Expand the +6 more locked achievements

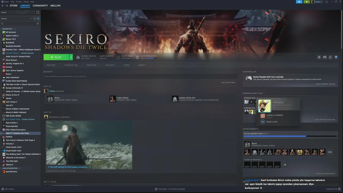click(x=285, y=165)
